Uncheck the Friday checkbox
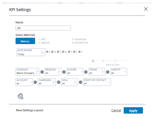 click(74, 52)
